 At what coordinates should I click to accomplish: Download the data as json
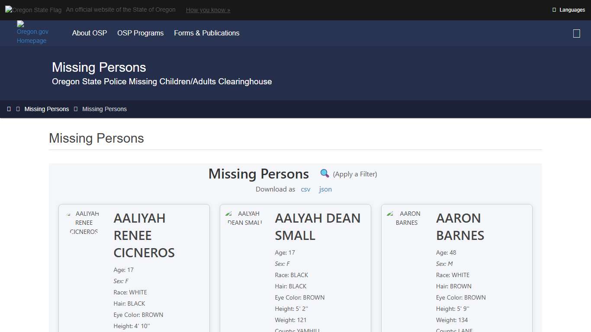point(325,189)
